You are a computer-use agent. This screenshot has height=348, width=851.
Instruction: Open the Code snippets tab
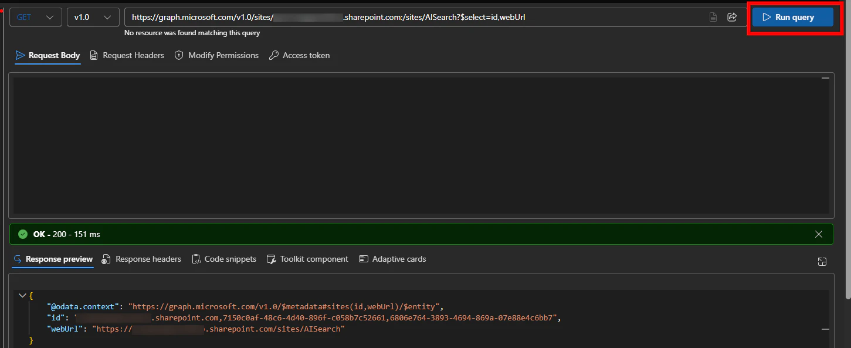(224, 259)
